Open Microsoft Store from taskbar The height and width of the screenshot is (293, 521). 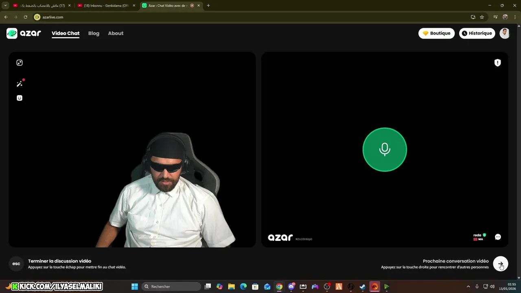pos(255,286)
